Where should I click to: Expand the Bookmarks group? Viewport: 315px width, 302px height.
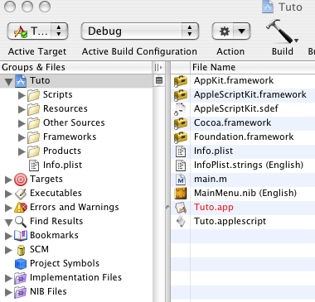click(x=8, y=236)
